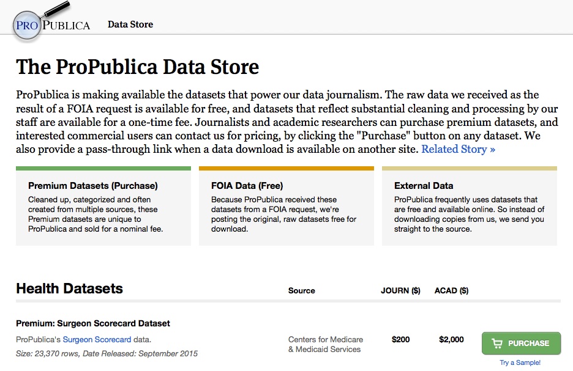Click the tan bar above External Data
This screenshot has height=371, width=573.
click(x=469, y=168)
